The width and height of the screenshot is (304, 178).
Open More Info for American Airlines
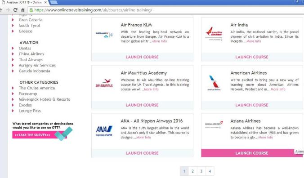pyautogui.click(x=278, y=89)
